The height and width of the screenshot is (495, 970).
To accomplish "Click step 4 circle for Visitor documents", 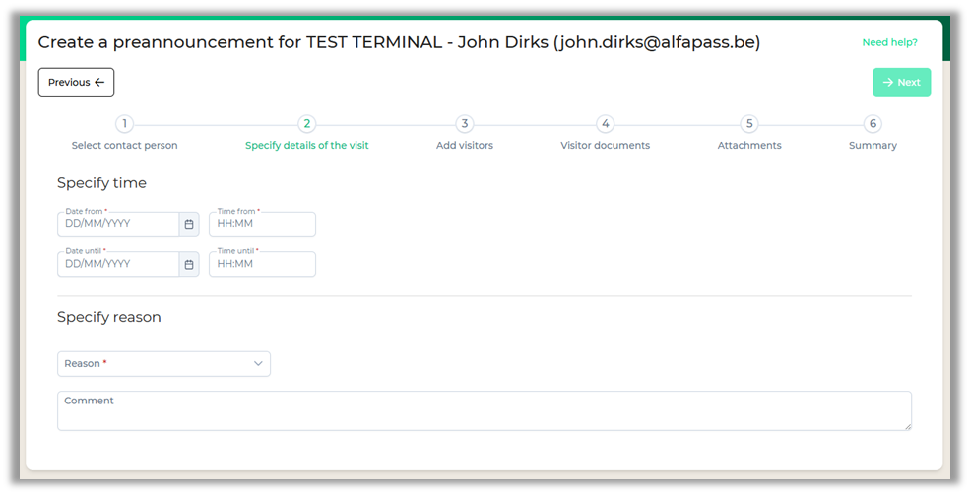I will click(606, 124).
